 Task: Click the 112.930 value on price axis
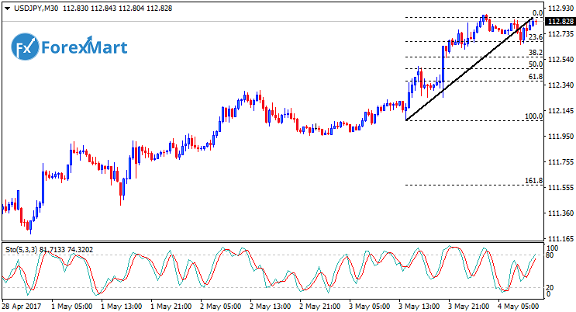tap(560, 9)
